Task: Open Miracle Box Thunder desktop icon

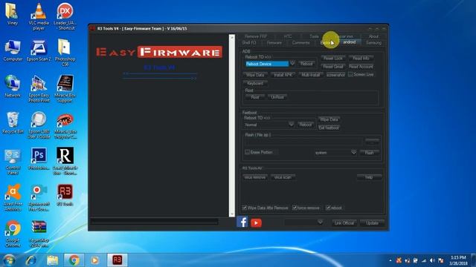Action: pyautogui.click(x=65, y=125)
